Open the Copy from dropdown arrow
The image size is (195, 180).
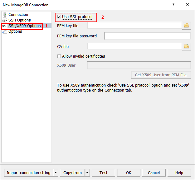tap(87, 173)
